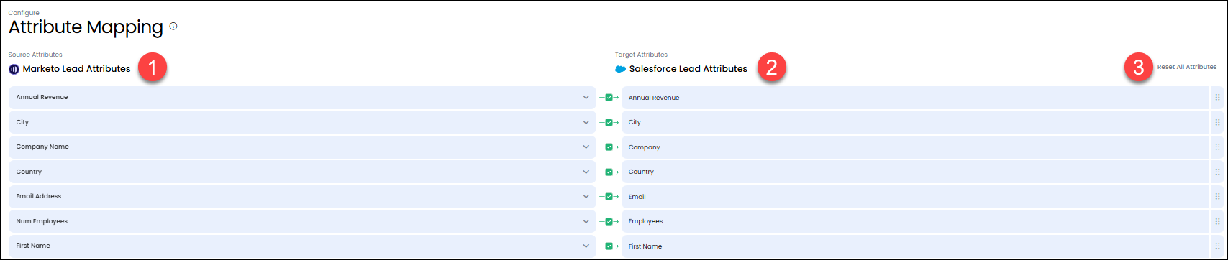Grab the drag handle for Email row
This screenshot has width=1228, height=260.
pos(1217,197)
